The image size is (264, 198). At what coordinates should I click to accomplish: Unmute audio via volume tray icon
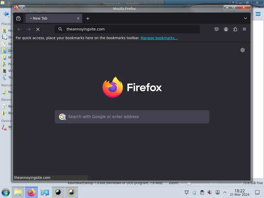210,192
